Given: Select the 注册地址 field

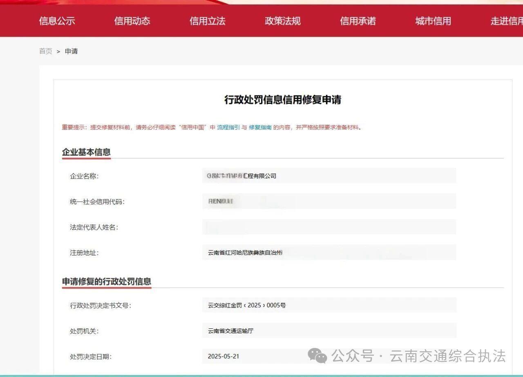Looking at the screenshot, I should pyautogui.click(x=329, y=253).
